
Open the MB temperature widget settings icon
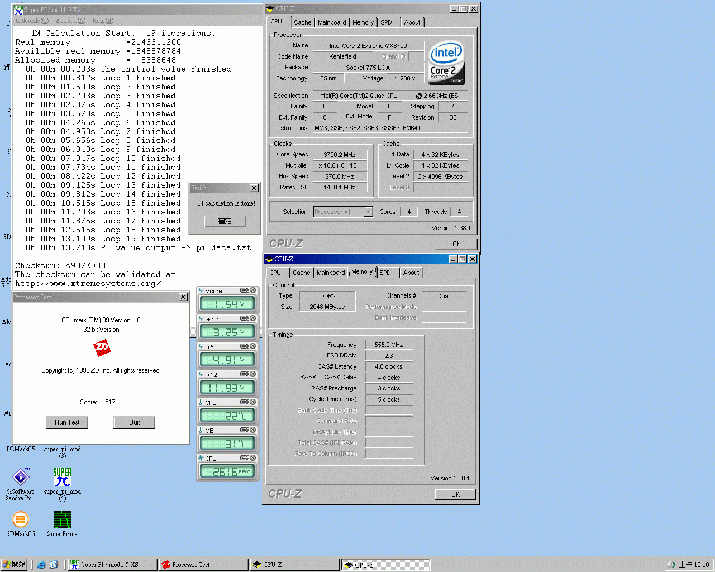[x=244, y=430]
